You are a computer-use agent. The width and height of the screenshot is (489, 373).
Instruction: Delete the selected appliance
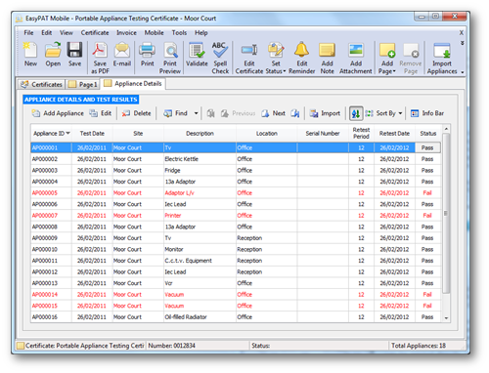[136, 113]
